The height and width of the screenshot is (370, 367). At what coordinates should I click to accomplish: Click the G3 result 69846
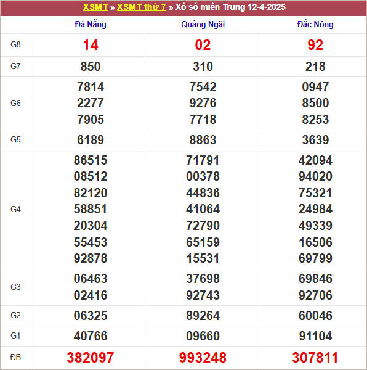click(315, 279)
